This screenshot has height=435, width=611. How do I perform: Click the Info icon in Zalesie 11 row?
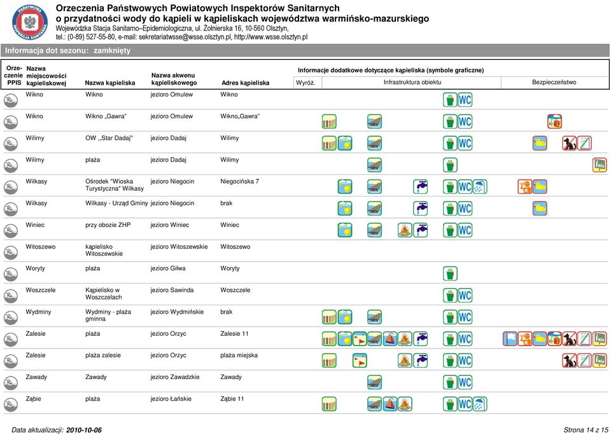tap(600, 339)
